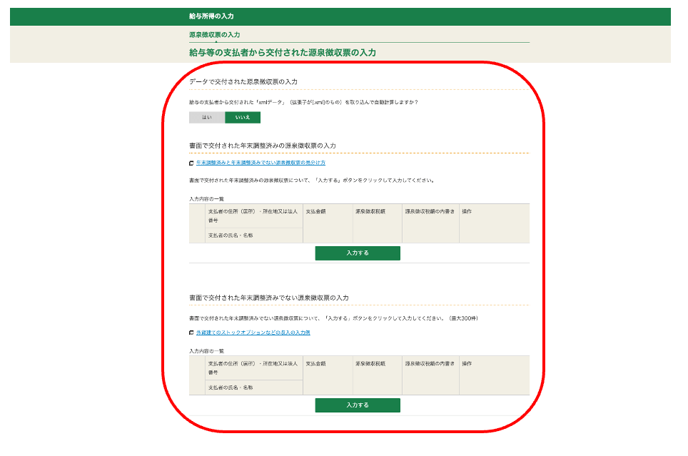Screen dimensions: 688x456
Task: Click the 書面で交付された年末調整済みでない源泉徴収票の入力 heading
Action: 268,298
